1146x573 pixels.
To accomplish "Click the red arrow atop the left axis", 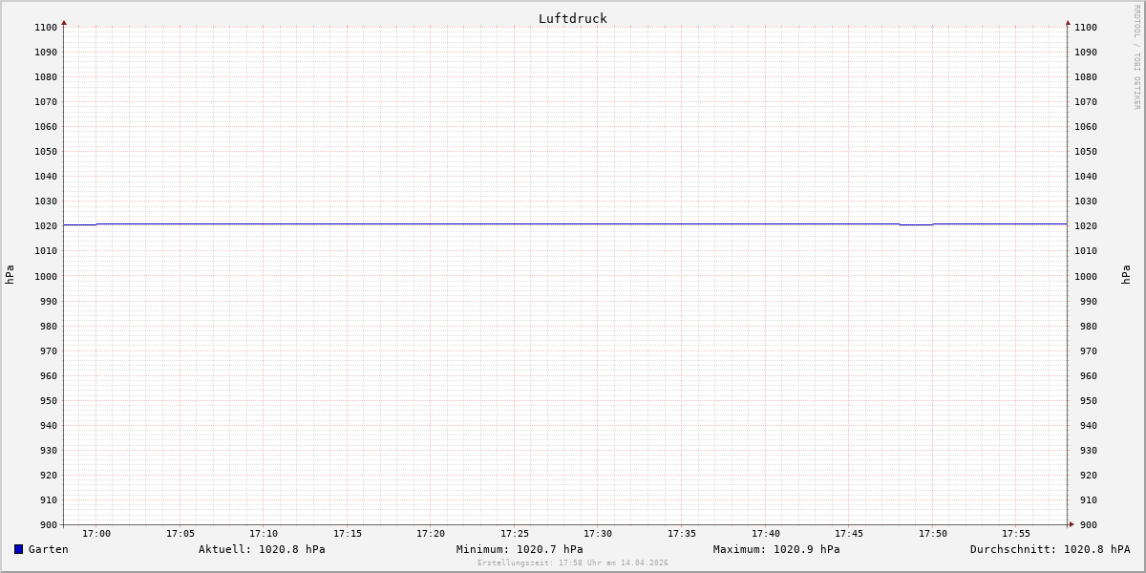I will pyautogui.click(x=64, y=22).
